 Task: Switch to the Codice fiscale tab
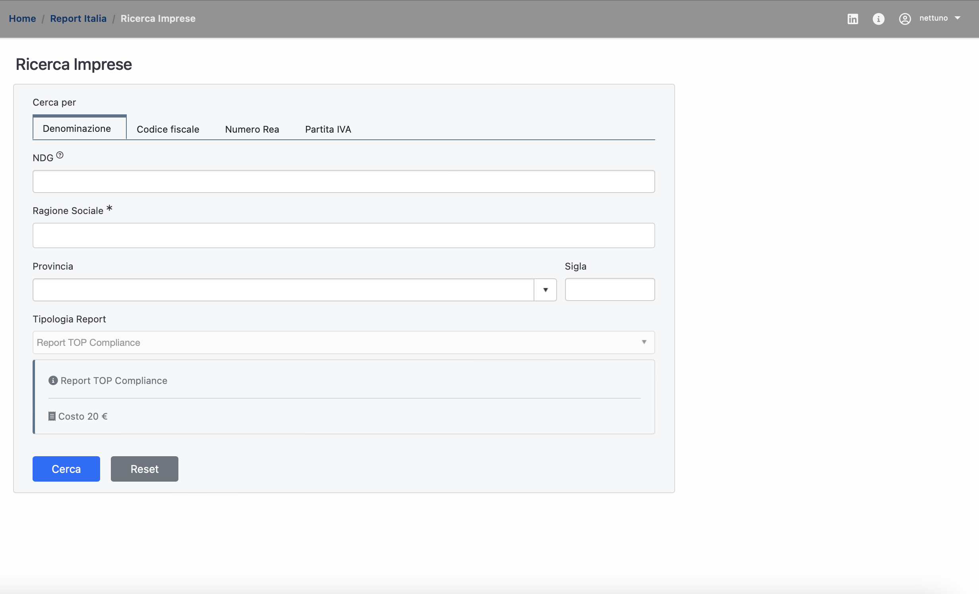pyautogui.click(x=168, y=129)
